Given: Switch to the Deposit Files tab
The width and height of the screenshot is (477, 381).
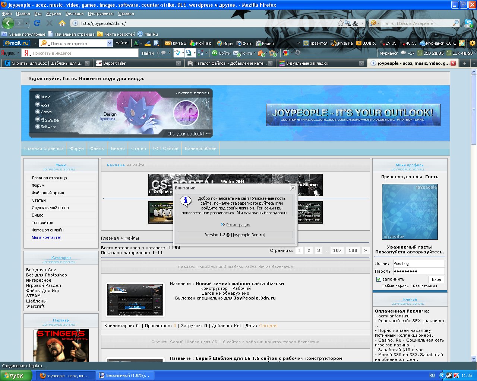Looking at the screenshot, I should [138, 63].
